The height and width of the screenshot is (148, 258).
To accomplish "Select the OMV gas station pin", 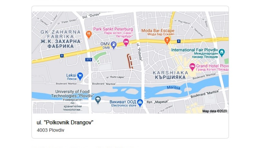I will (114, 45).
